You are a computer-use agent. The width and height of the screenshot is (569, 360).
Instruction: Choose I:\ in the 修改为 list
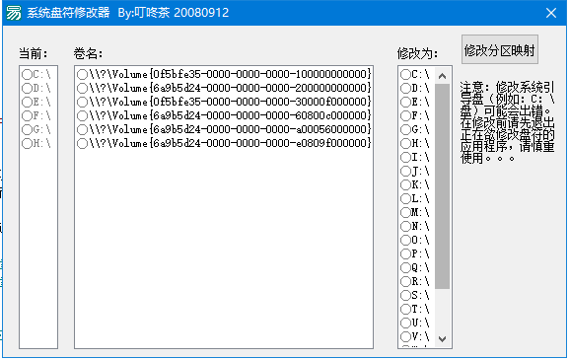pyautogui.click(x=415, y=157)
